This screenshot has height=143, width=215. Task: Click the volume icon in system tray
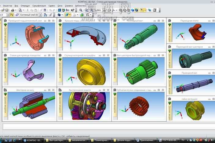point(212,140)
